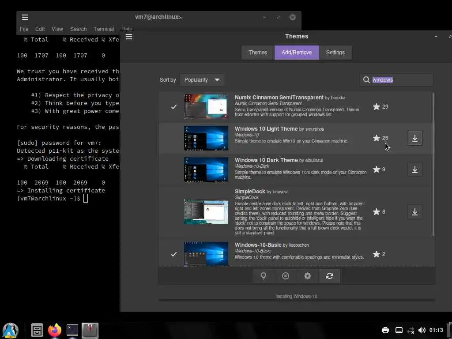Screen dimensions: 452x339
Task: Open the printer tray icon
Action: click(x=385, y=330)
